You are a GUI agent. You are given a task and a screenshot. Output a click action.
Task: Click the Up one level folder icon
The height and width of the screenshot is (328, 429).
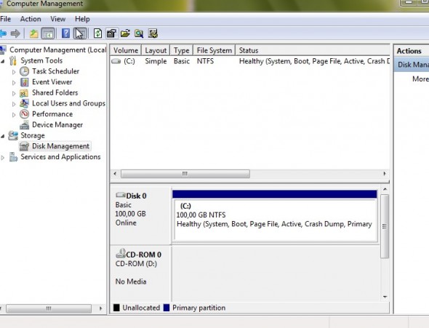tap(33, 33)
